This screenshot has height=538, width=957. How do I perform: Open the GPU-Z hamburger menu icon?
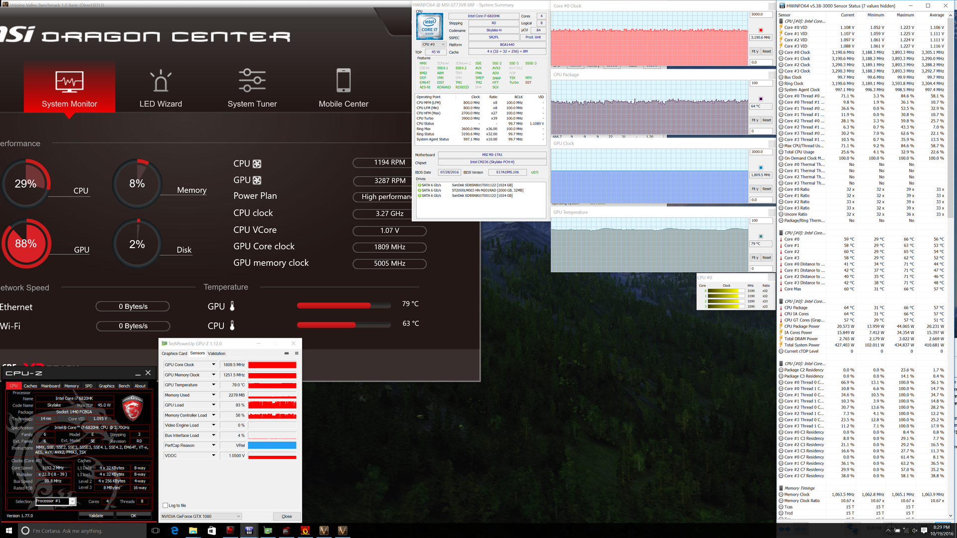(297, 353)
